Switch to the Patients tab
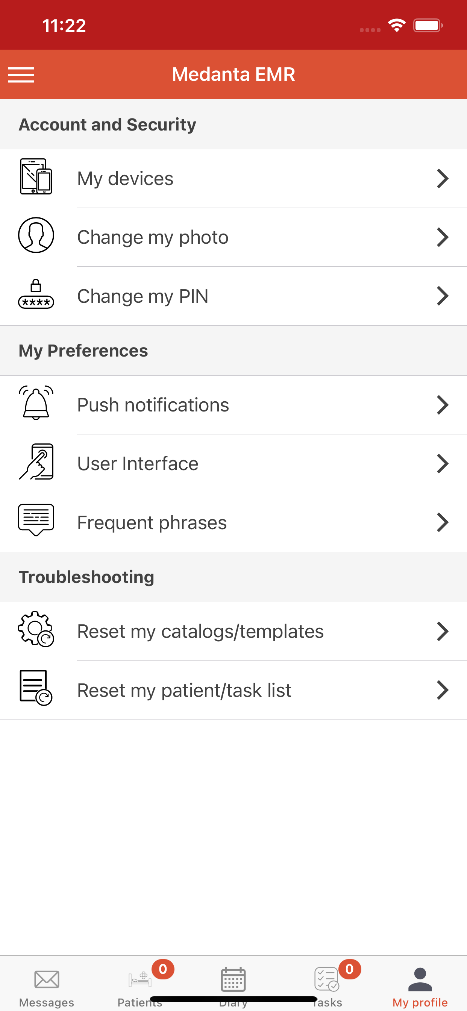This screenshot has height=1011, width=467. (x=140, y=985)
